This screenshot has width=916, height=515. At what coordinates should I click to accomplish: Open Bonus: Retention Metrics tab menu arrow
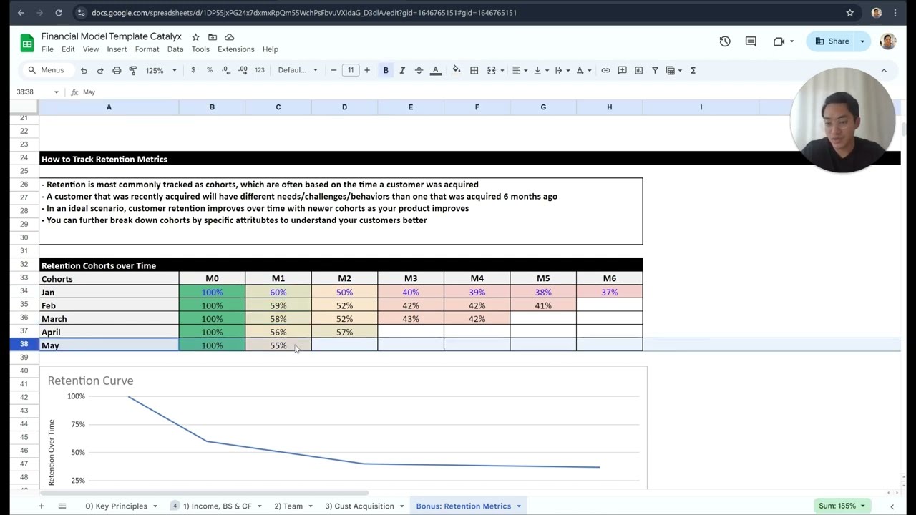tap(519, 506)
